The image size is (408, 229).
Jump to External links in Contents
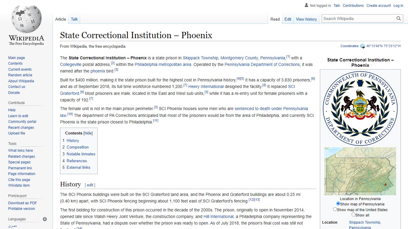tap(78, 168)
